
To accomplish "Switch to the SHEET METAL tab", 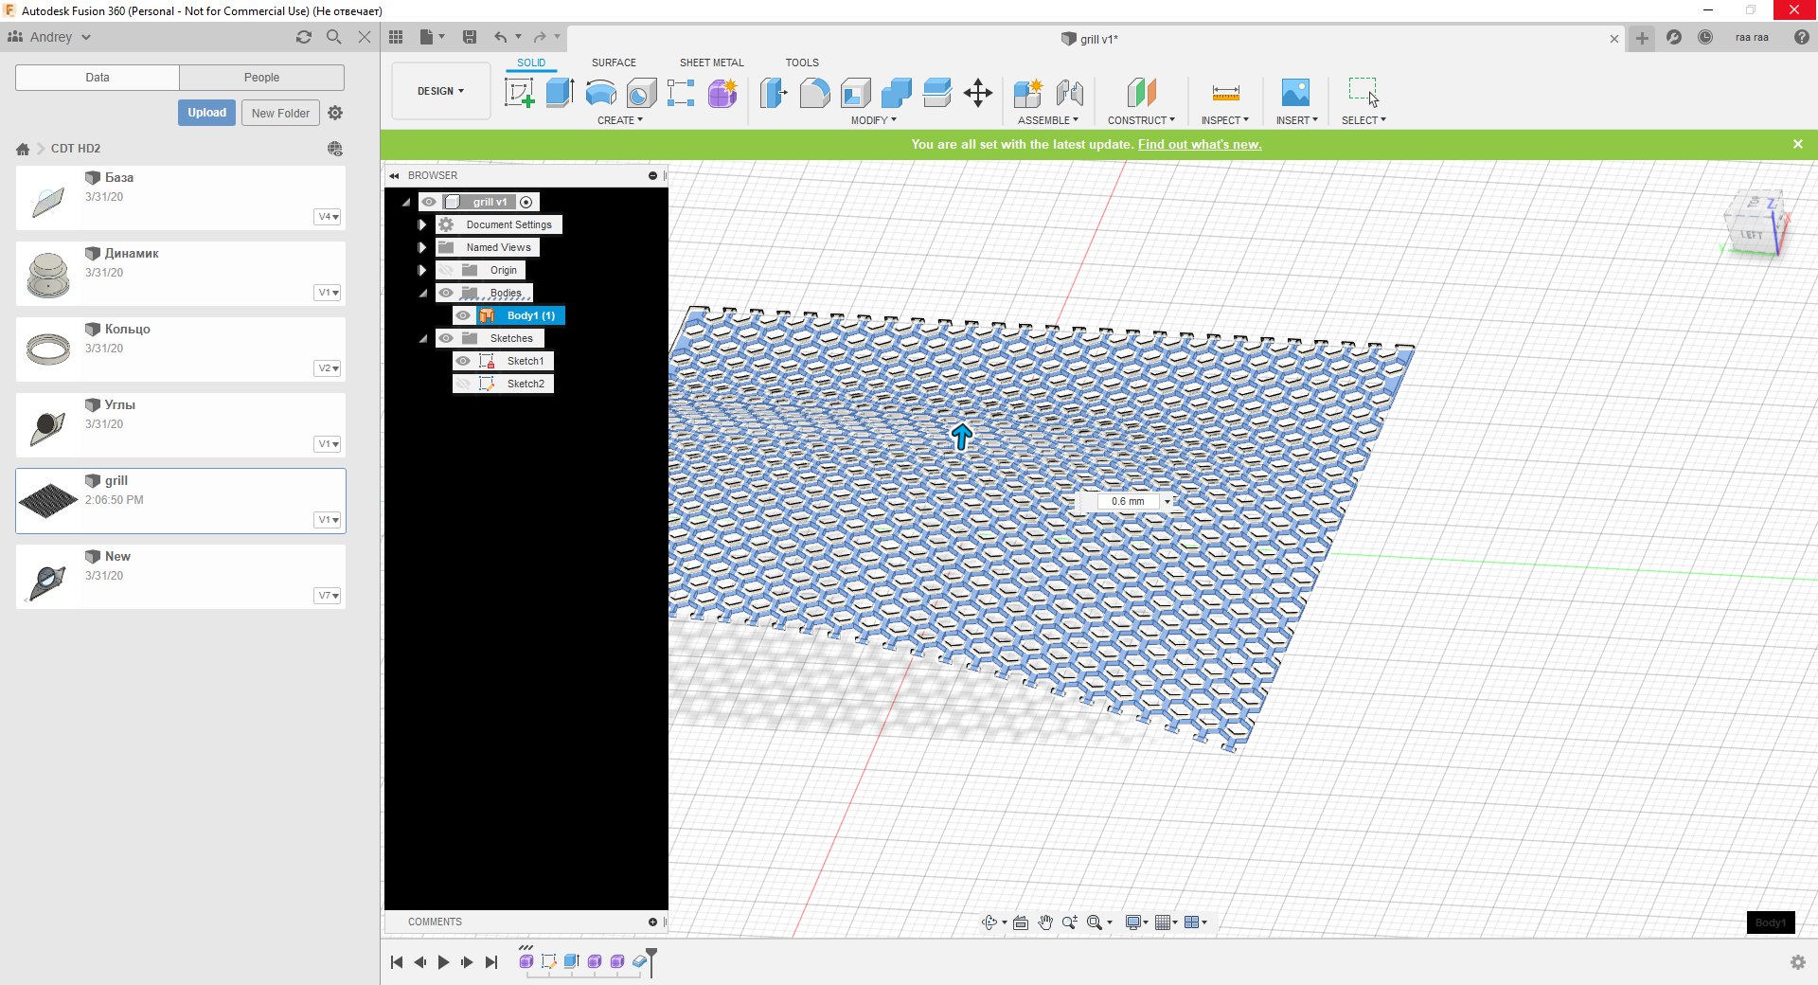I will coord(711,63).
